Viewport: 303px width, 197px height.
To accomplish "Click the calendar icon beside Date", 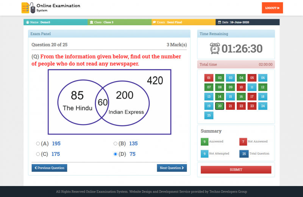I will coord(220,22).
